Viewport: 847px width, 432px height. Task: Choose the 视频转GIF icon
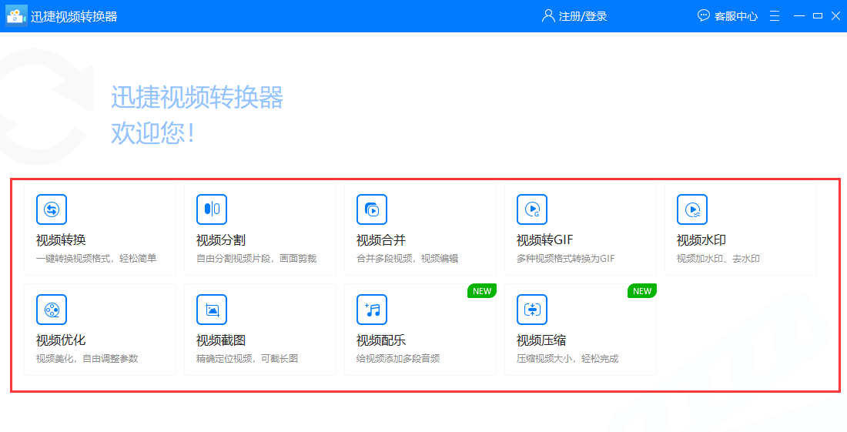click(x=532, y=209)
